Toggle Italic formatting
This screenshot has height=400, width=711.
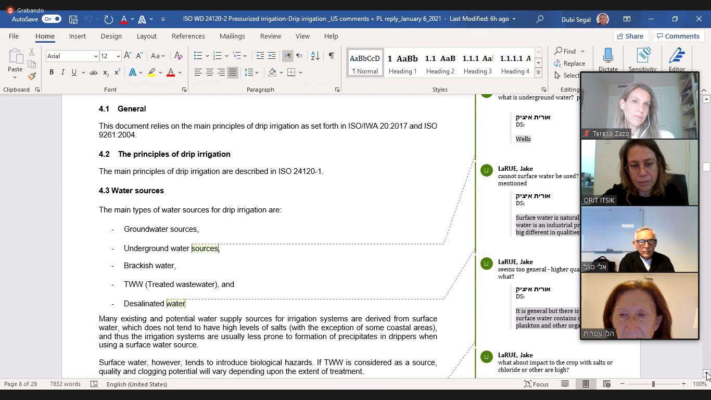[63, 72]
